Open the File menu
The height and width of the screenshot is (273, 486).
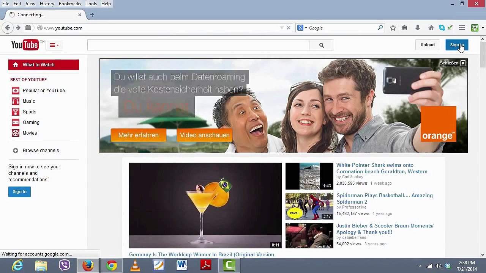pos(6,4)
